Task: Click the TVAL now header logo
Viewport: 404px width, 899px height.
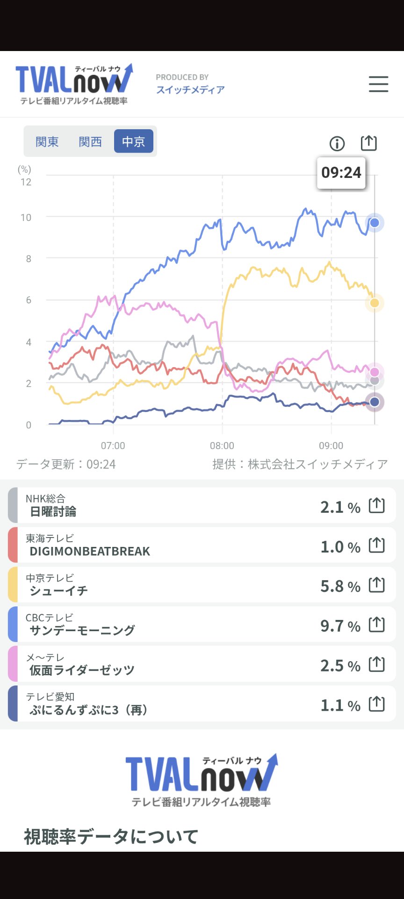Action: point(74,84)
